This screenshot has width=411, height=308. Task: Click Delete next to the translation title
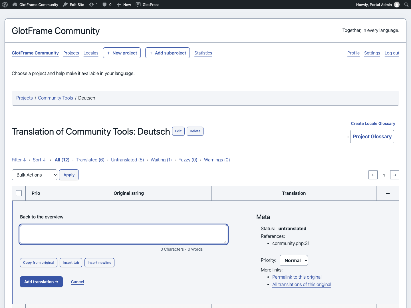[195, 131]
